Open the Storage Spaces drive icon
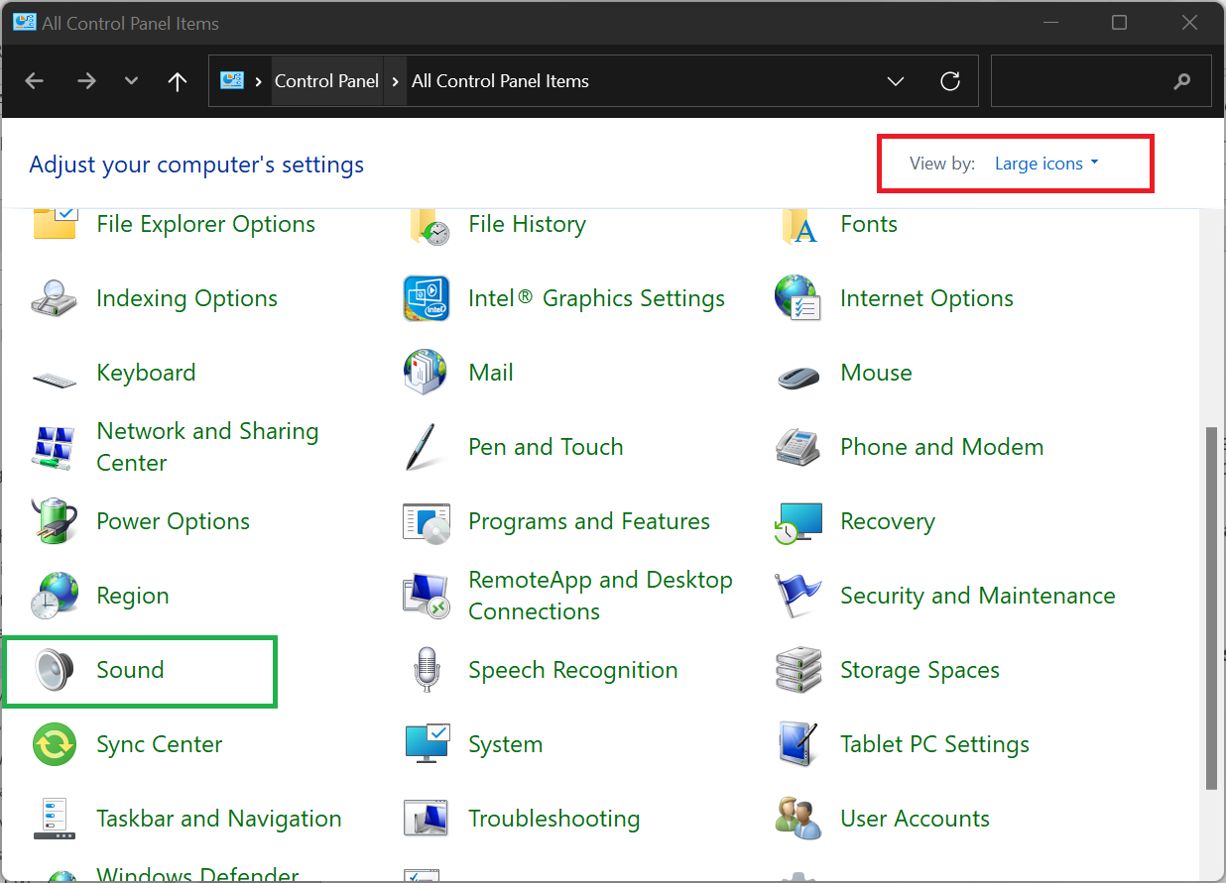 [x=798, y=670]
